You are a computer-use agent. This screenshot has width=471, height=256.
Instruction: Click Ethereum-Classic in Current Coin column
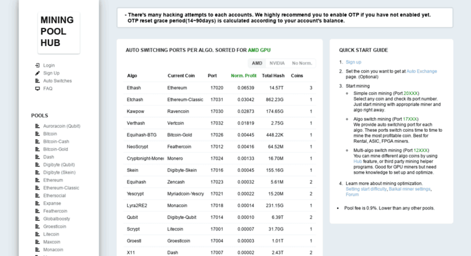[x=185, y=100]
